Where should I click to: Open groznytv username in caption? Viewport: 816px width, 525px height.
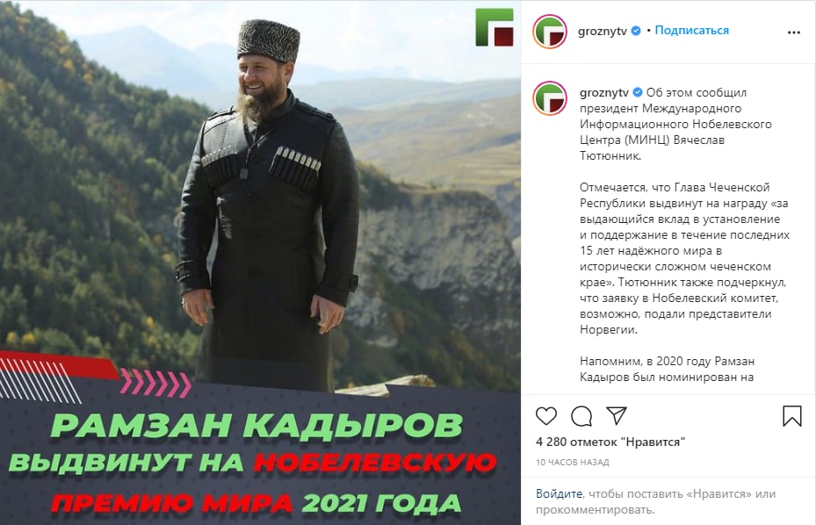point(604,92)
